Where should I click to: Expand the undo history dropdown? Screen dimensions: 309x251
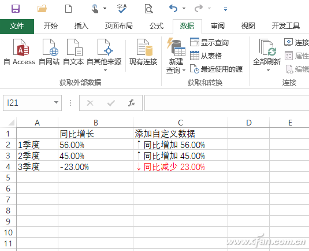point(184,8)
